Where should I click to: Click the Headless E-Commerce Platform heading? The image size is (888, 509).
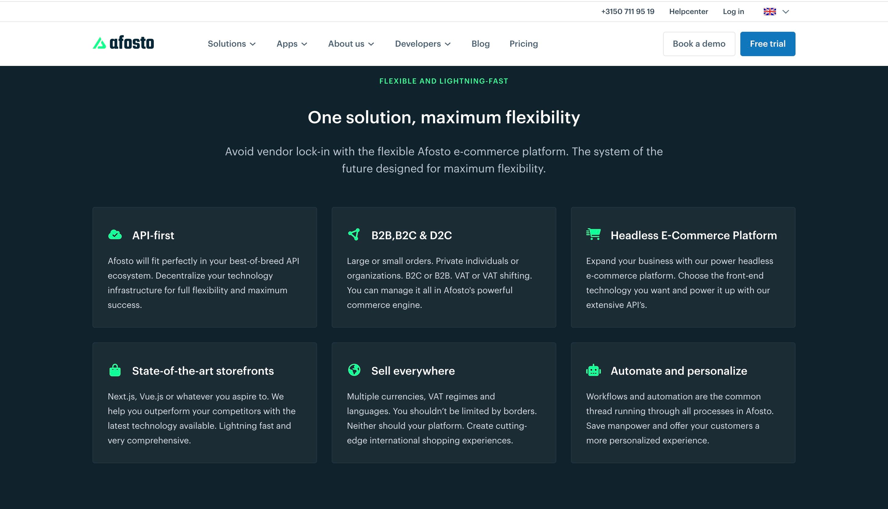pyautogui.click(x=694, y=235)
